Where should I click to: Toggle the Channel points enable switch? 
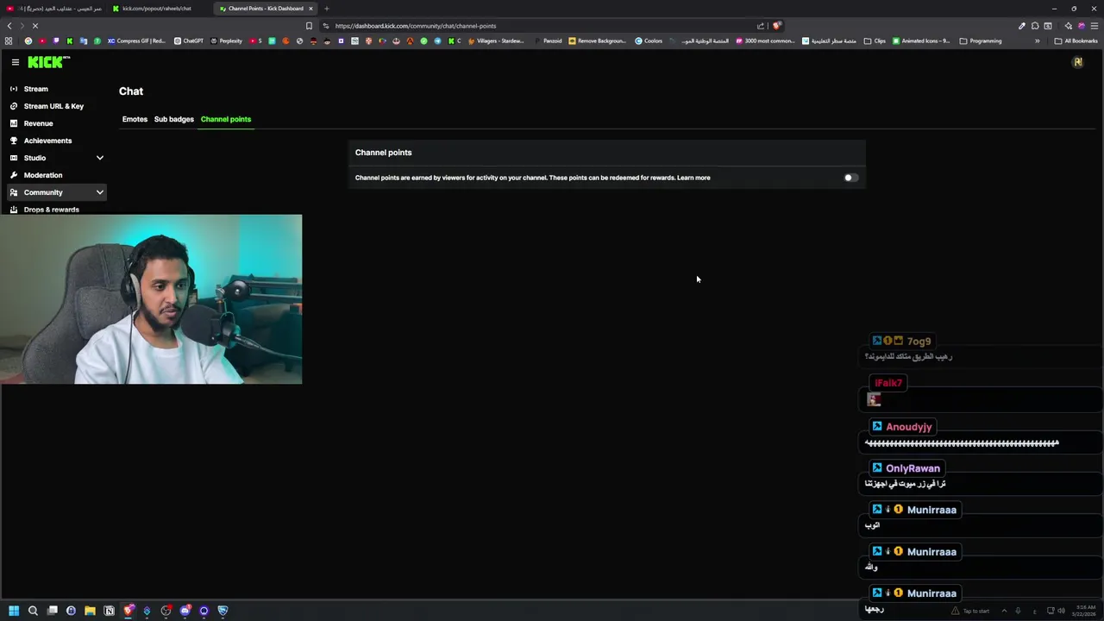tap(850, 178)
